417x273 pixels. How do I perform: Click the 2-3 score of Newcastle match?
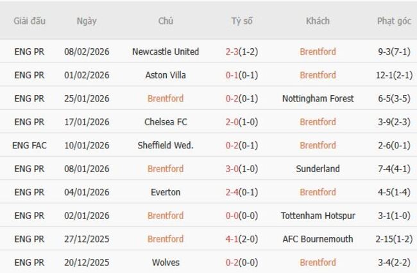coord(232,51)
